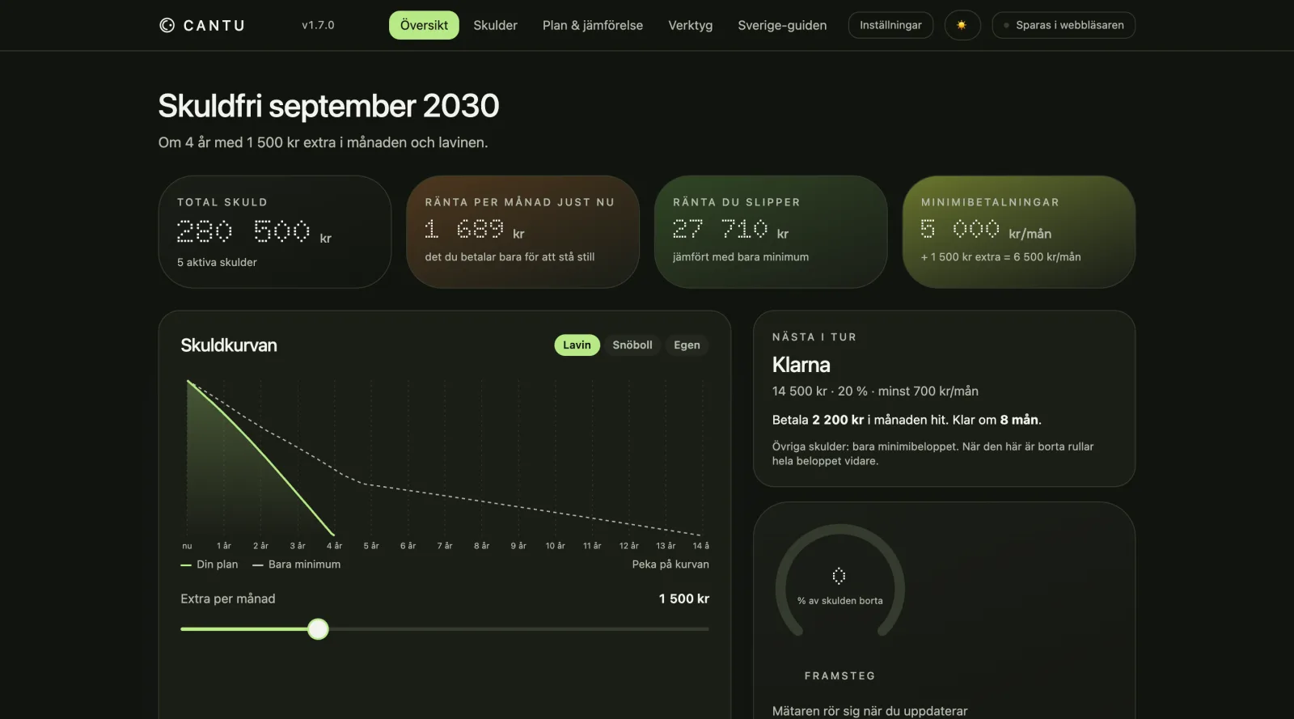Click the 1 500 kr extra value

point(683,598)
